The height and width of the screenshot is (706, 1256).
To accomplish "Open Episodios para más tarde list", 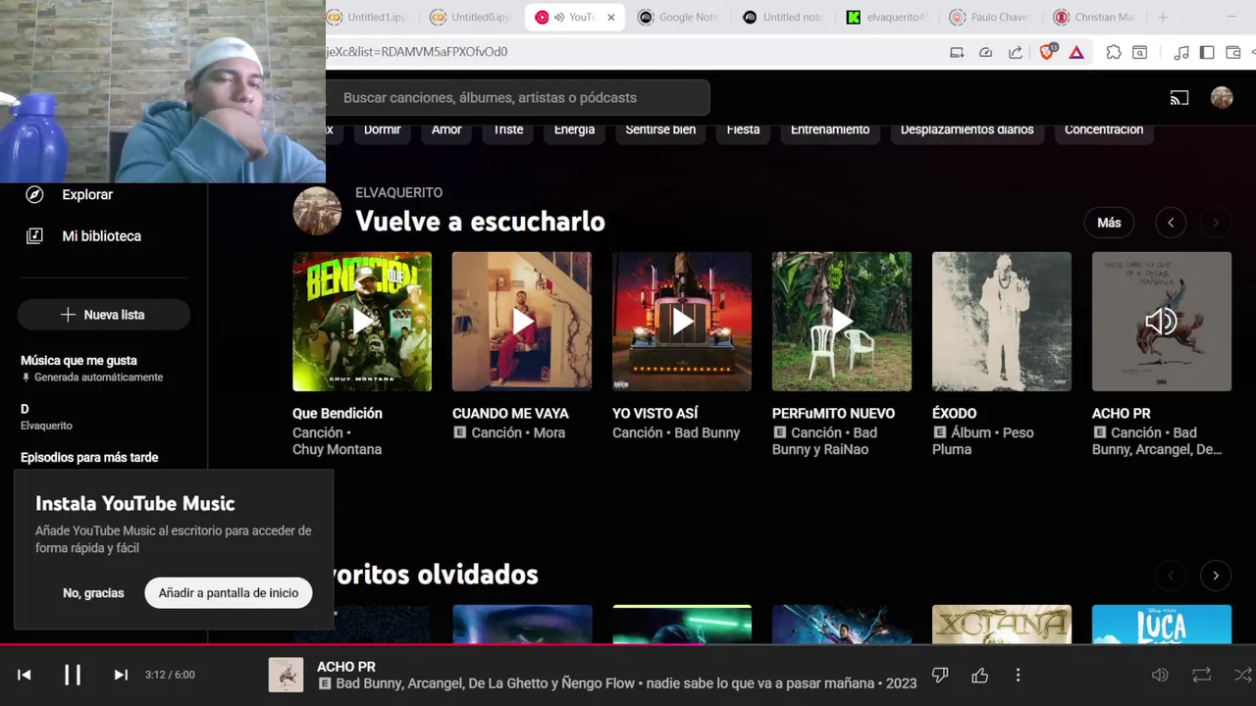I will click(89, 457).
